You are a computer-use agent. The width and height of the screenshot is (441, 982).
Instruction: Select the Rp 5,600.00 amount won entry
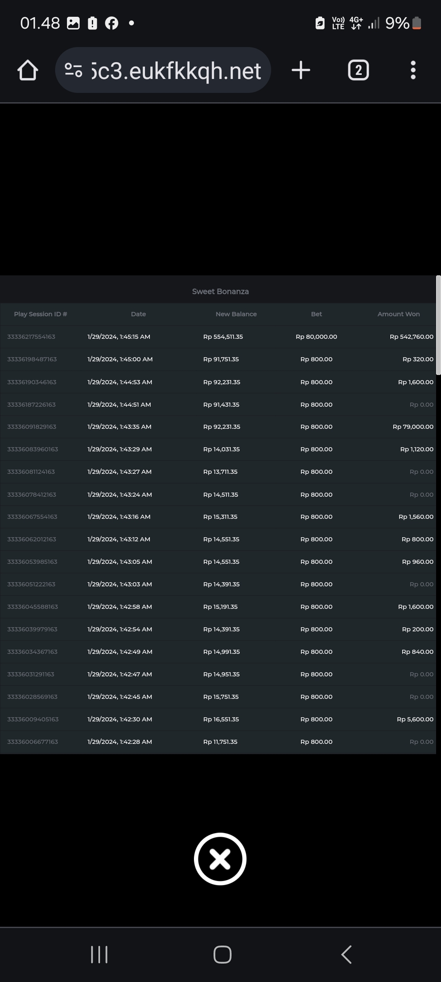[x=415, y=719]
